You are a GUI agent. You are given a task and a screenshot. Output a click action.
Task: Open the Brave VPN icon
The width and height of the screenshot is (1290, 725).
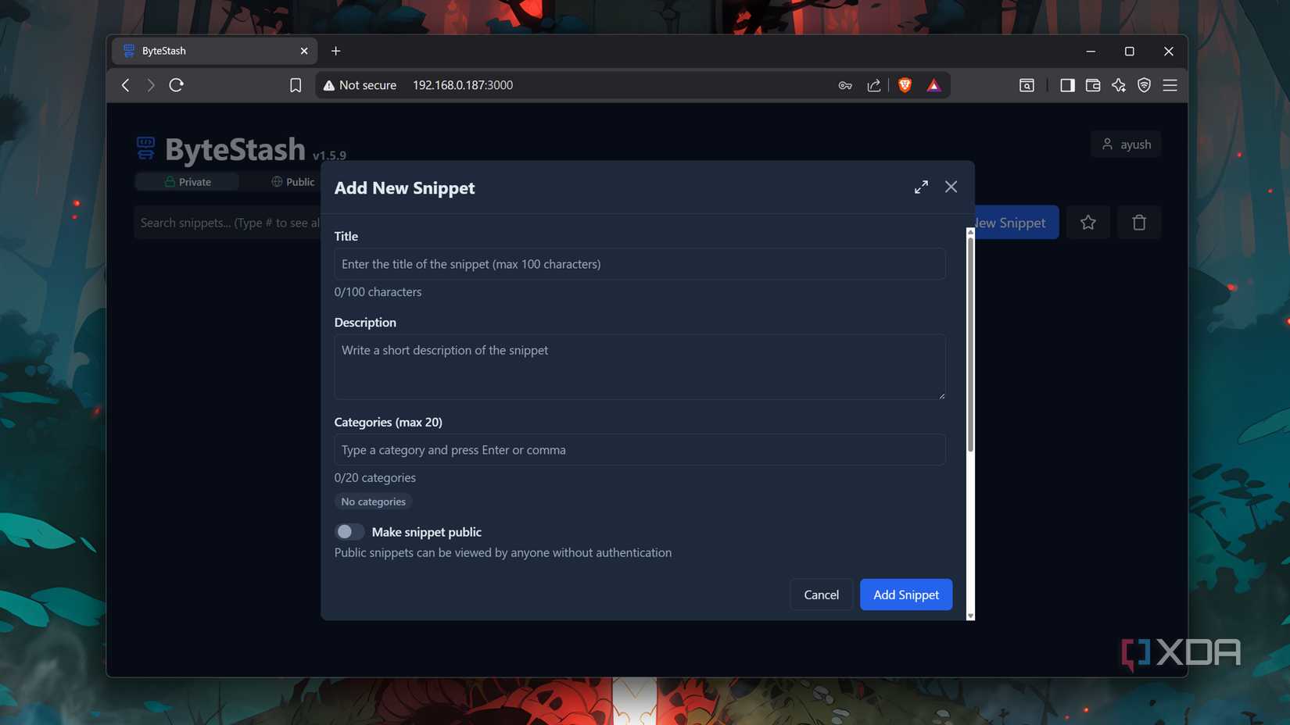[1145, 85]
